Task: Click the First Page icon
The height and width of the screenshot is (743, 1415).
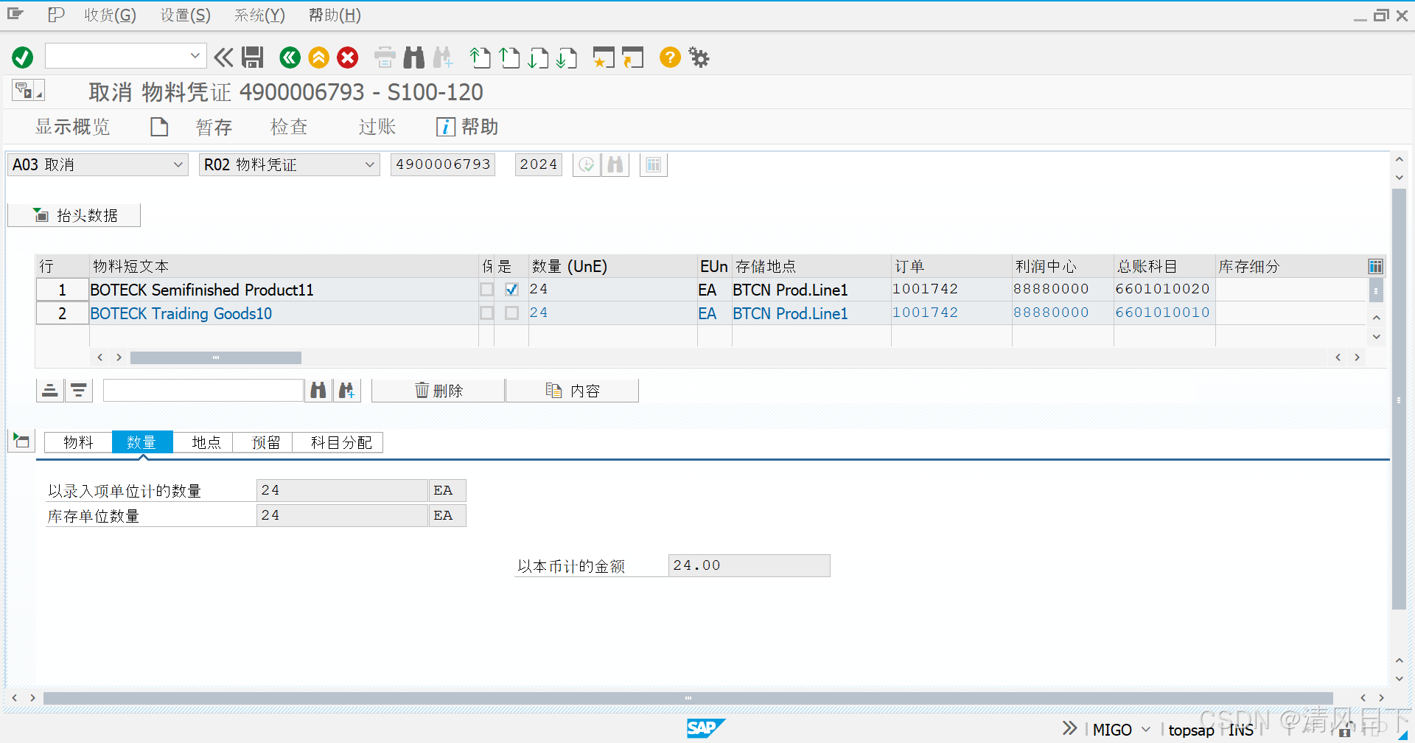Action: pos(481,57)
